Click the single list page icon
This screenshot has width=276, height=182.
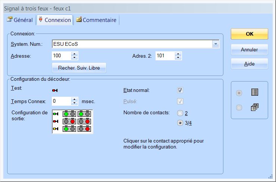254,92
